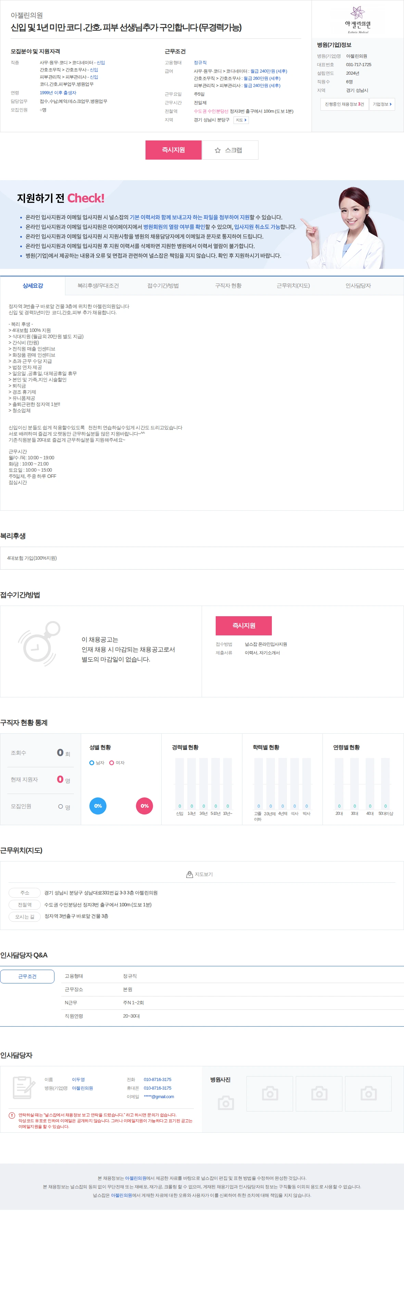Click the red exclamation warning icon
Viewport: 404px width, 1316px height.
tap(12, 1115)
